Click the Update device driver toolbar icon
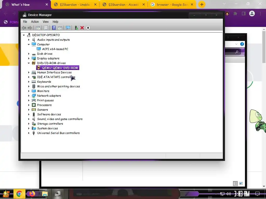Image resolution: width=266 pixels, height=199 pixels. click(x=76, y=28)
